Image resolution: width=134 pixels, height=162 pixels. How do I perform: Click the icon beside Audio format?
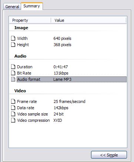pos(13,79)
